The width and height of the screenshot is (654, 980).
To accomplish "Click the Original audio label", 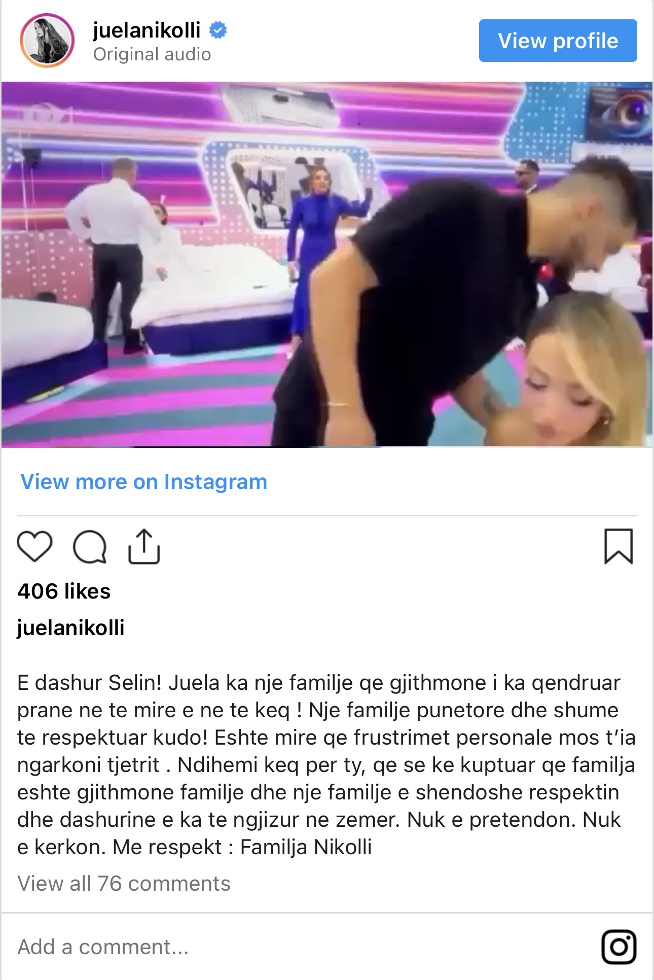I will click(x=152, y=54).
